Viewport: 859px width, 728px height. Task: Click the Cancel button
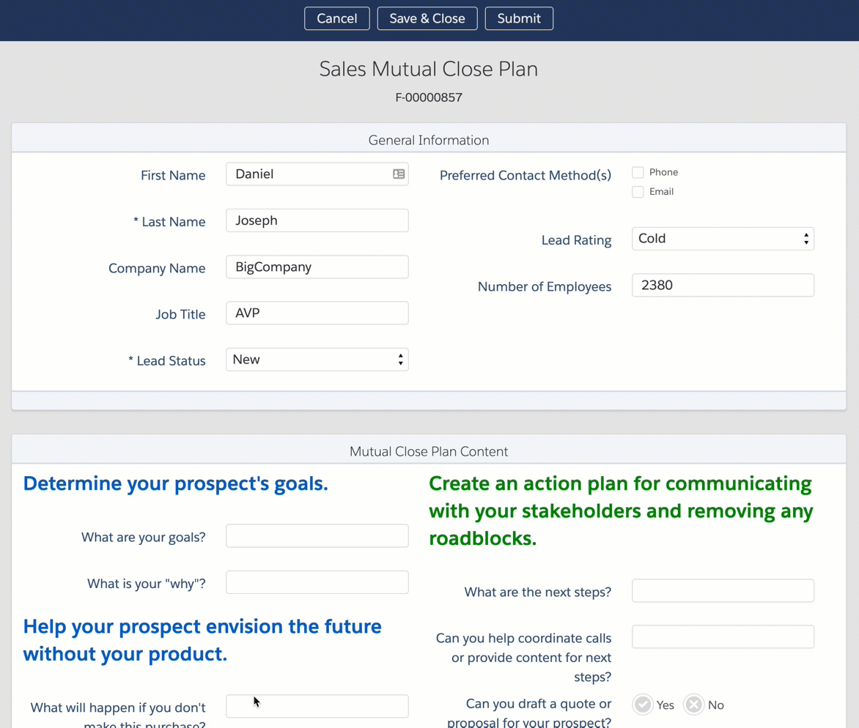click(x=337, y=18)
